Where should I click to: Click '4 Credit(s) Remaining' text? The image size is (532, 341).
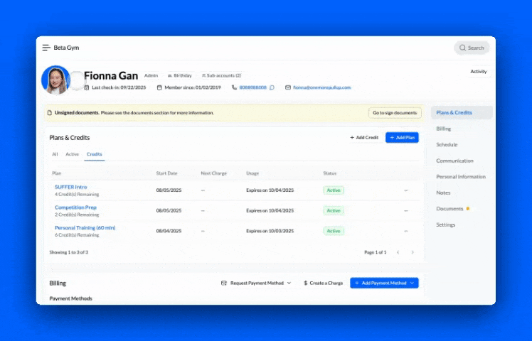click(x=77, y=195)
